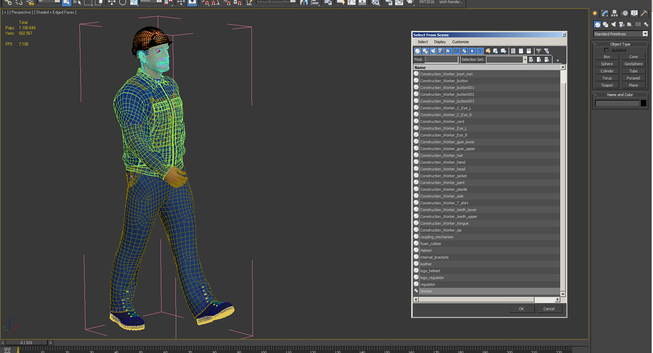The image size is (653, 353).
Task: Enable the AutoGrid checkbox
Action: pyautogui.click(x=606, y=50)
